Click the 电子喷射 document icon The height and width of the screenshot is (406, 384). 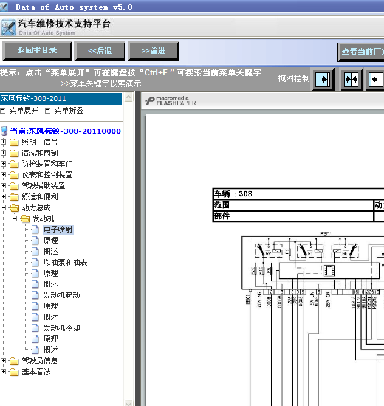(x=35, y=230)
